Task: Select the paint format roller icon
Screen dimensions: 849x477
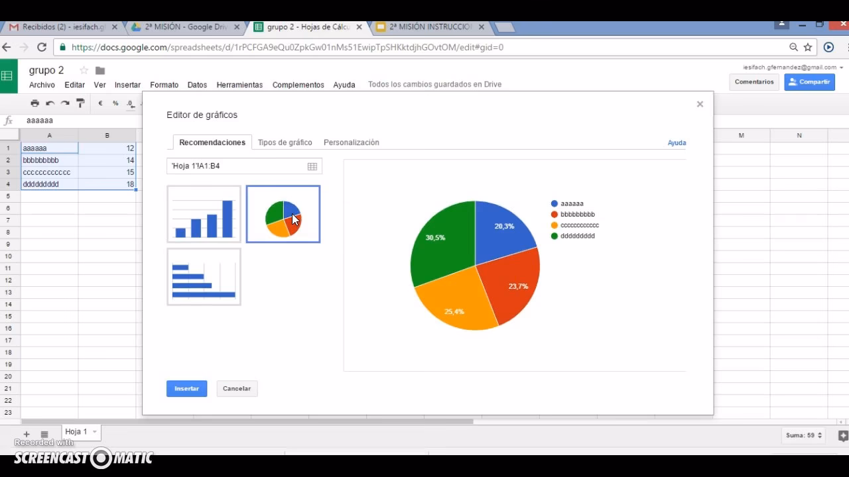Action: point(80,103)
